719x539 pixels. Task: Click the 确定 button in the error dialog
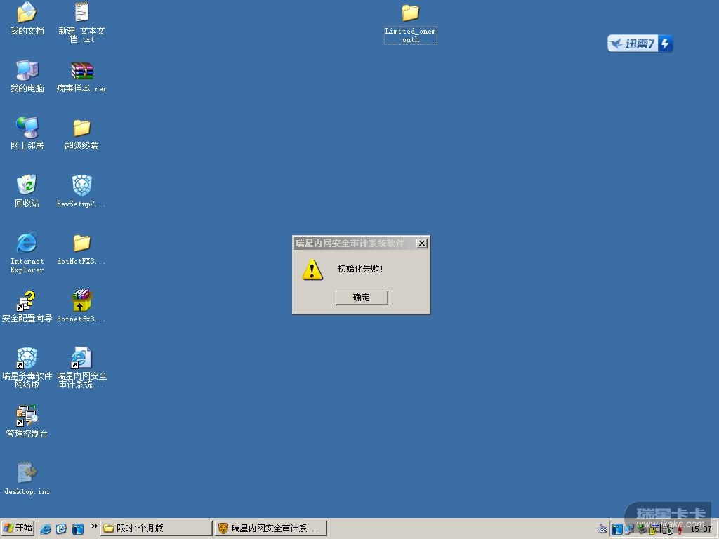361,298
